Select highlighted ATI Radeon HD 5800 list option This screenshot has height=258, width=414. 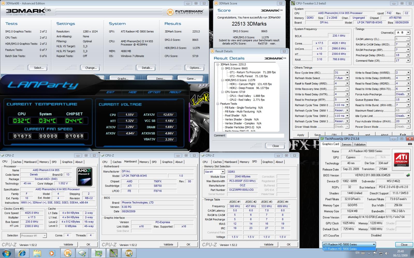click(349, 249)
